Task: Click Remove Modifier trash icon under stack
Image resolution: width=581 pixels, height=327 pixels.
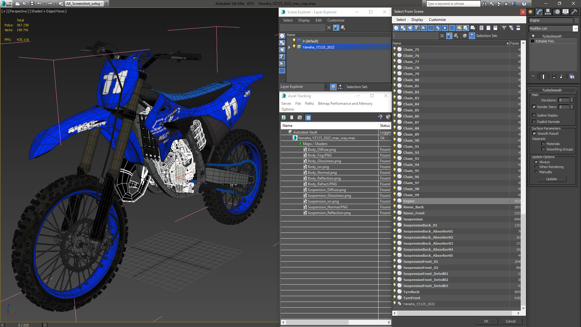Action: pos(561,77)
